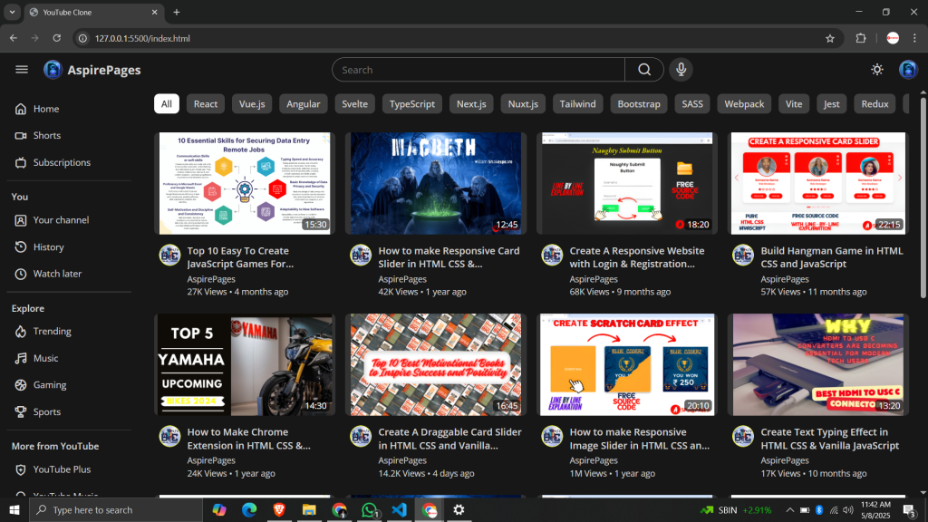This screenshot has height=522, width=928.
Task: Open the Top 5 Yamaha bikes thumbnail
Action: click(x=245, y=364)
